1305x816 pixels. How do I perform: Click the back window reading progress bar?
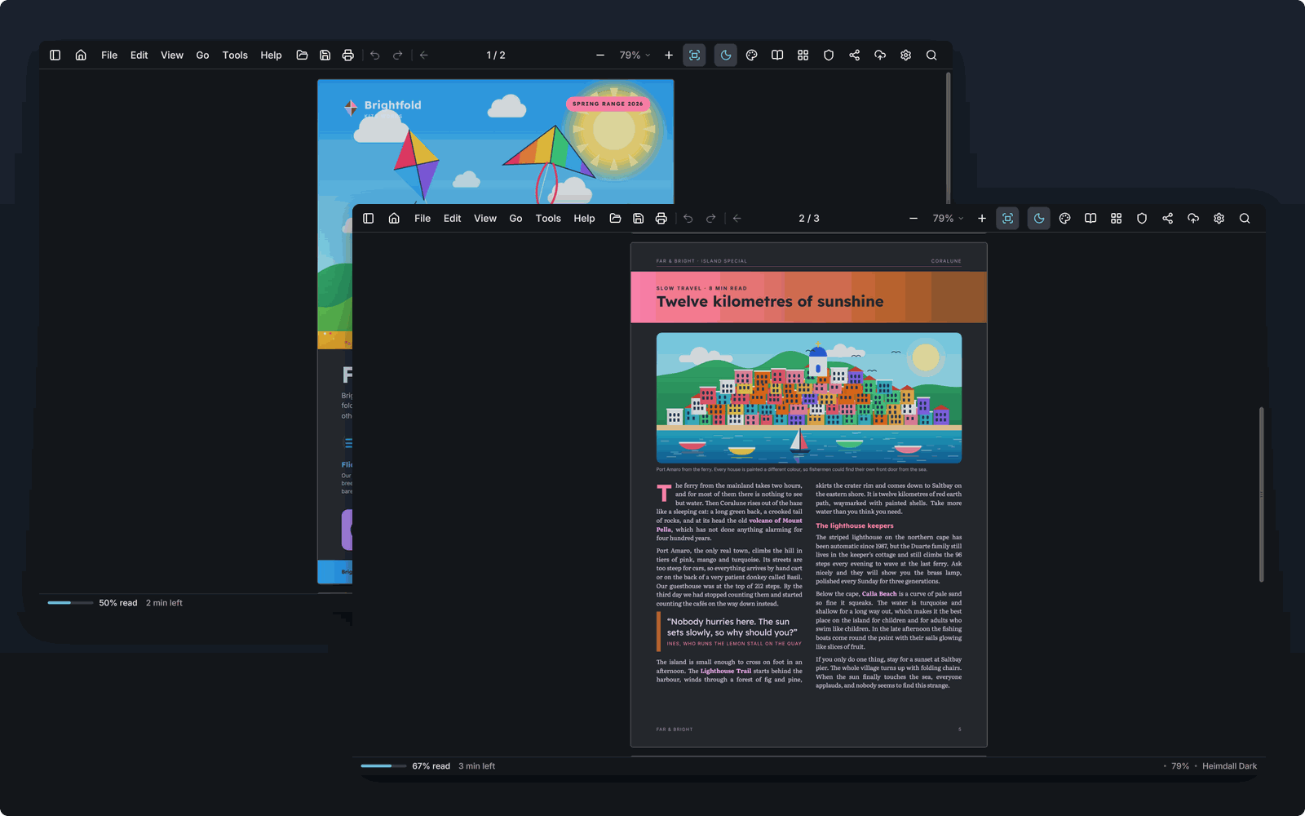click(x=70, y=603)
